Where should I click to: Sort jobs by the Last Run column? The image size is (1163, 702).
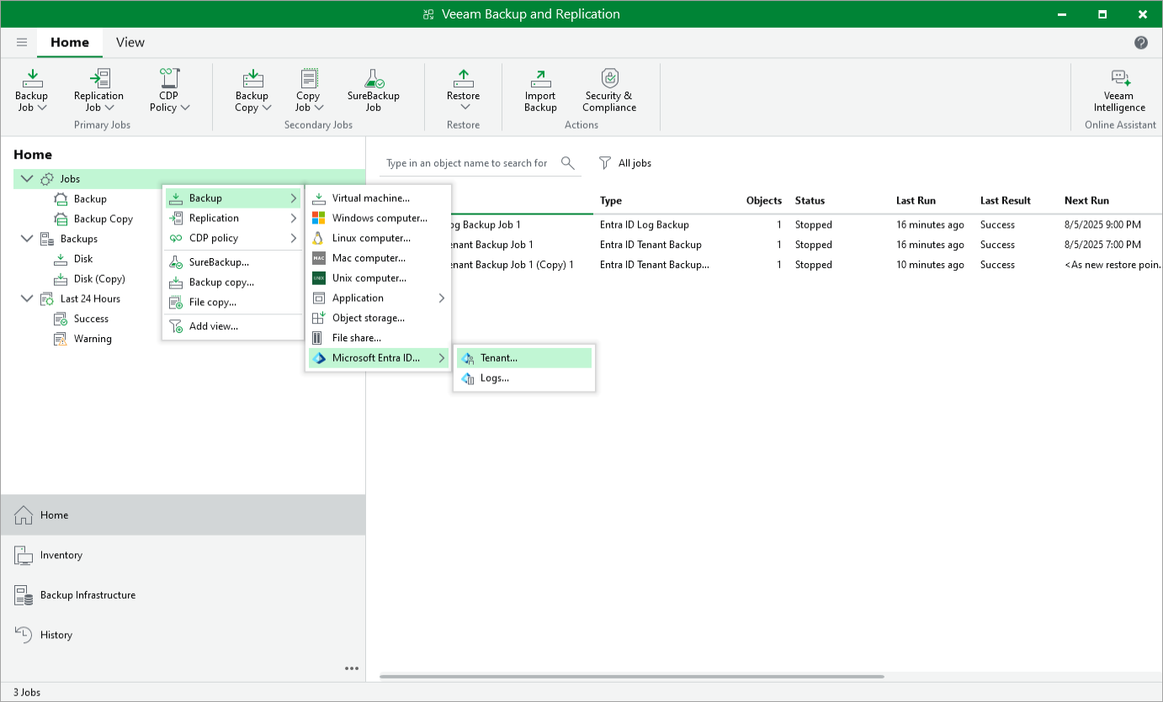916,201
